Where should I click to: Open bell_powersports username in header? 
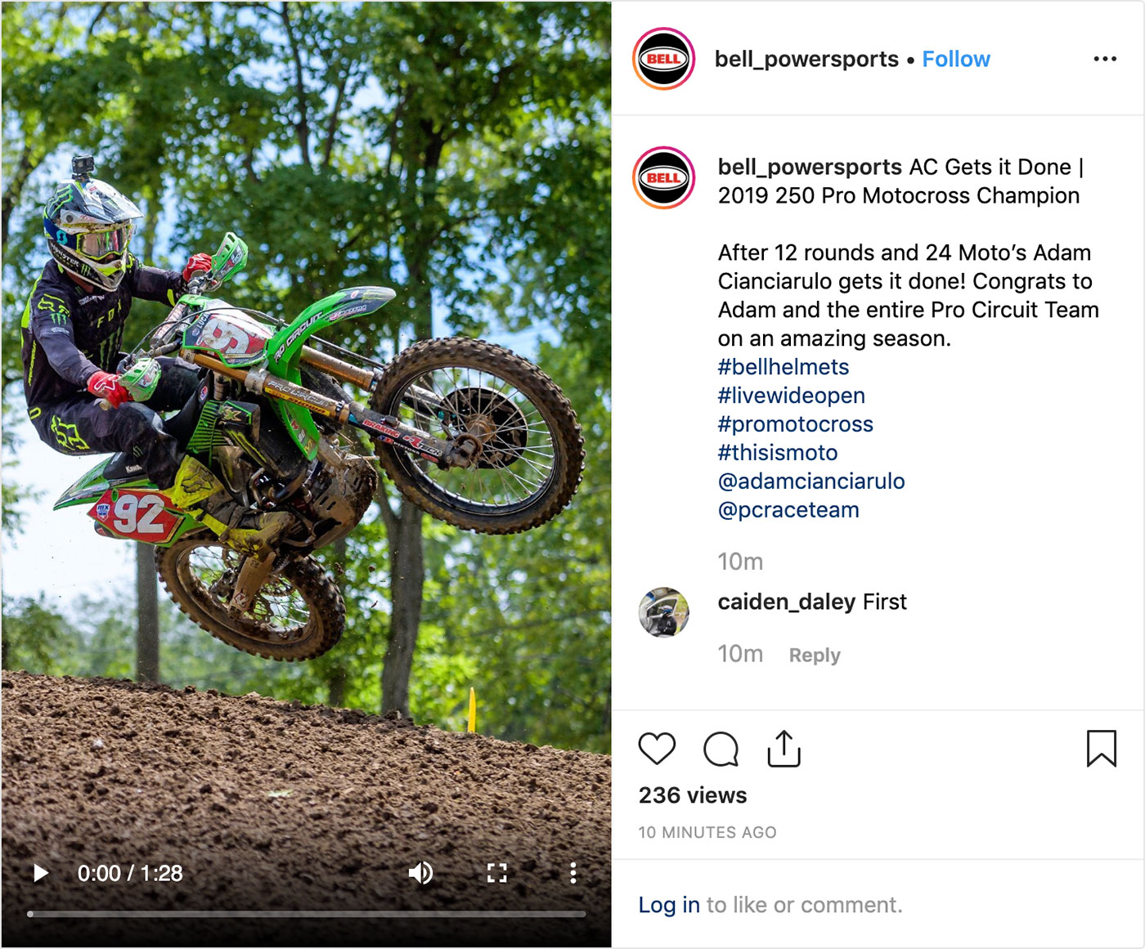tap(806, 59)
